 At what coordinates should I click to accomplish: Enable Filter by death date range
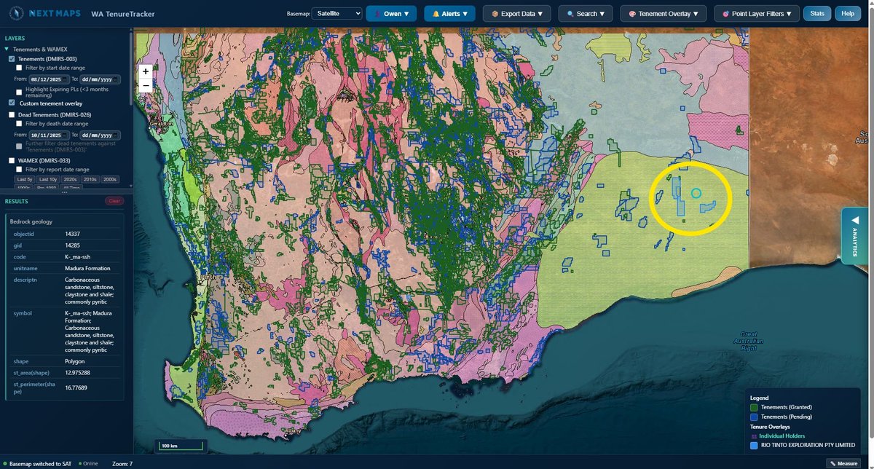(19, 124)
